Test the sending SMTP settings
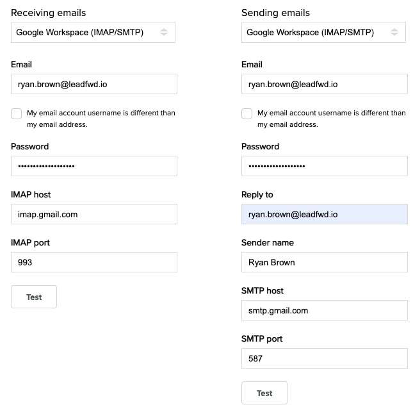 click(x=264, y=393)
